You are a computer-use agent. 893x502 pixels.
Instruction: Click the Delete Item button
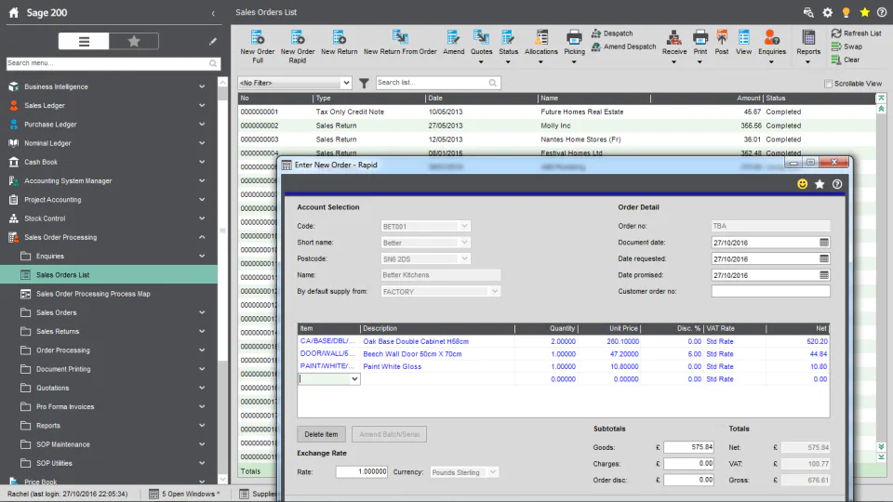pyautogui.click(x=322, y=434)
